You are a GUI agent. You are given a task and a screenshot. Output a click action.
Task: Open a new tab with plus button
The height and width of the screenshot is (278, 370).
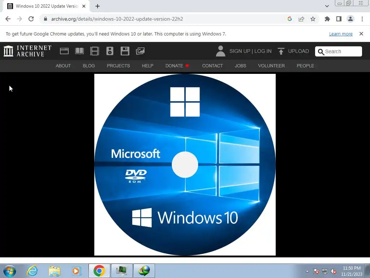[x=98, y=6]
